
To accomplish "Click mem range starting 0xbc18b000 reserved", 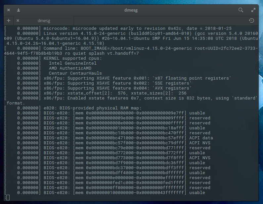I will pyautogui.click(x=107, y=133).
